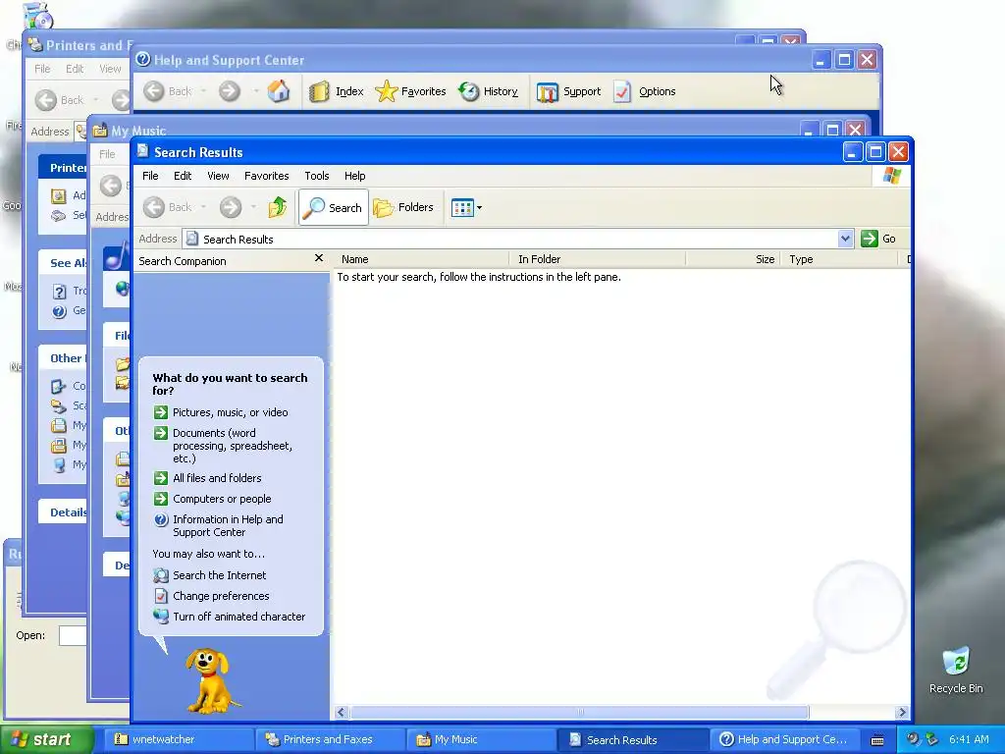Open the Views dropdown in Search Results toolbar

tap(466, 207)
